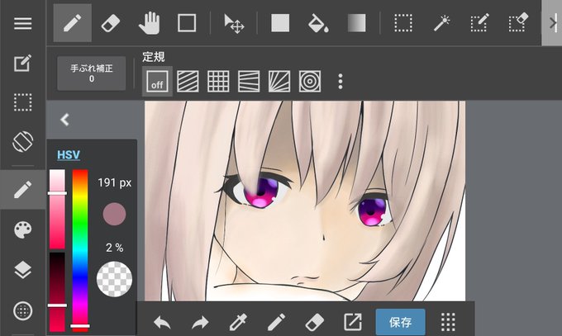Tap the rotate canvas icon in sidebar
Screen dimensions: 562x336
pyautogui.click(x=22, y=142)
